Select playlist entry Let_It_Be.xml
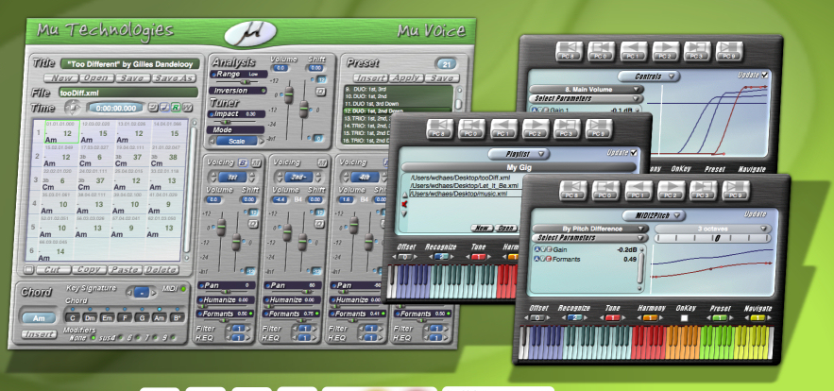 click(464, 186)
